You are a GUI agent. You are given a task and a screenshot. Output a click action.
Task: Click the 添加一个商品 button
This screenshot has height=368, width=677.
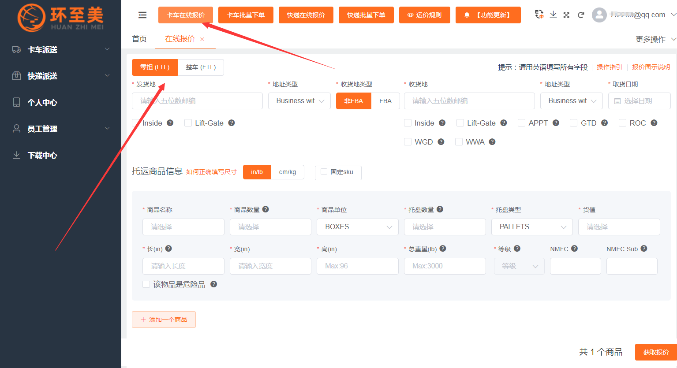pos(164,320)
